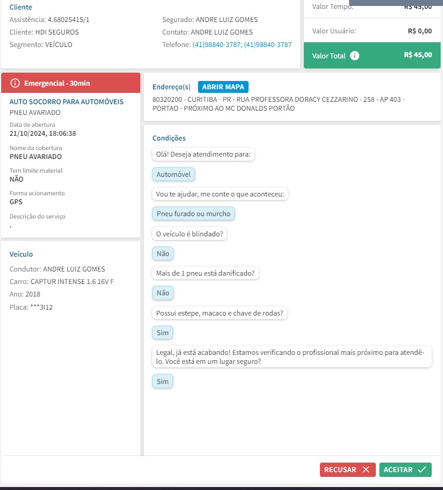This screenshot has height=490, width=443.
Task: Click the Forma acionamento value GPS
Action: (x=16, y=202)
